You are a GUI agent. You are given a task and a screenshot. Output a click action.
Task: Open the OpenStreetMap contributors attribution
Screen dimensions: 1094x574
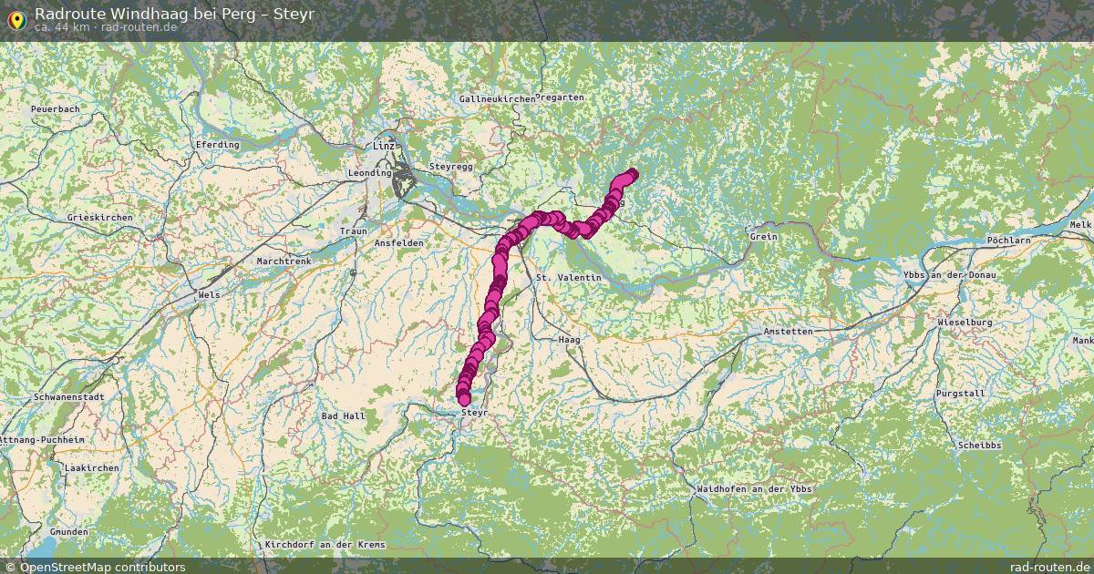tap(95, 567)
